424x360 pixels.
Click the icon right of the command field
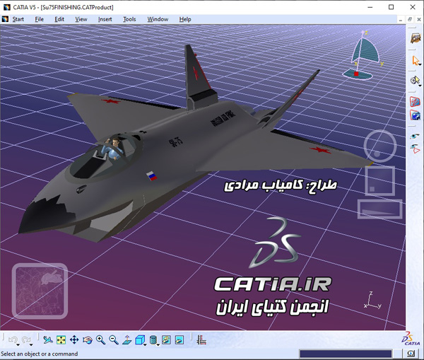pos(411,354)
